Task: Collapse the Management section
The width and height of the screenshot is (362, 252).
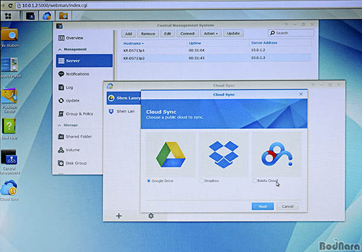Action: coord(60,49)
